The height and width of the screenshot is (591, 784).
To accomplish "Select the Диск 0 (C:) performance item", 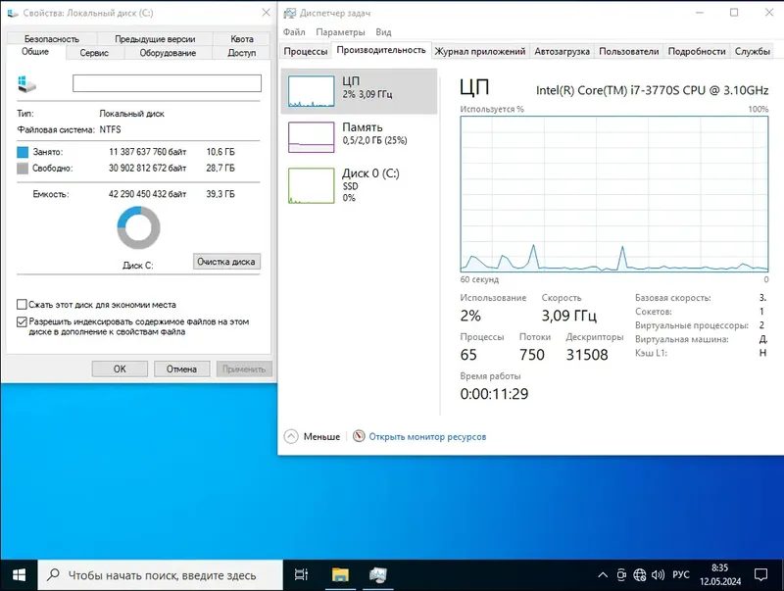I will click(359, 185).
